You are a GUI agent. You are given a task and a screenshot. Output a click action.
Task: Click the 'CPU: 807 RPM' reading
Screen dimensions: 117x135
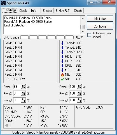click(15, 79)
